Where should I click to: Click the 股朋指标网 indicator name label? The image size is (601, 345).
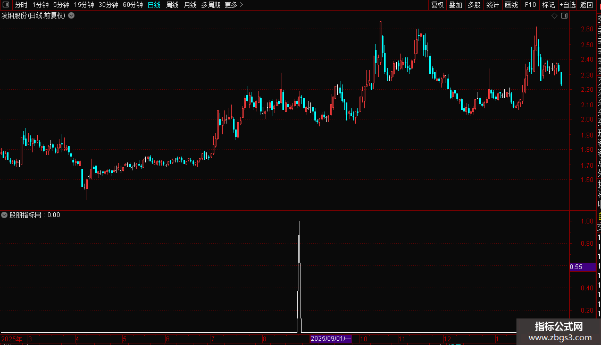click(26, 215)
